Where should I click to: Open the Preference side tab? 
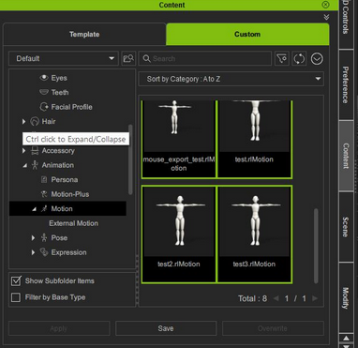[x=346, y=84]
